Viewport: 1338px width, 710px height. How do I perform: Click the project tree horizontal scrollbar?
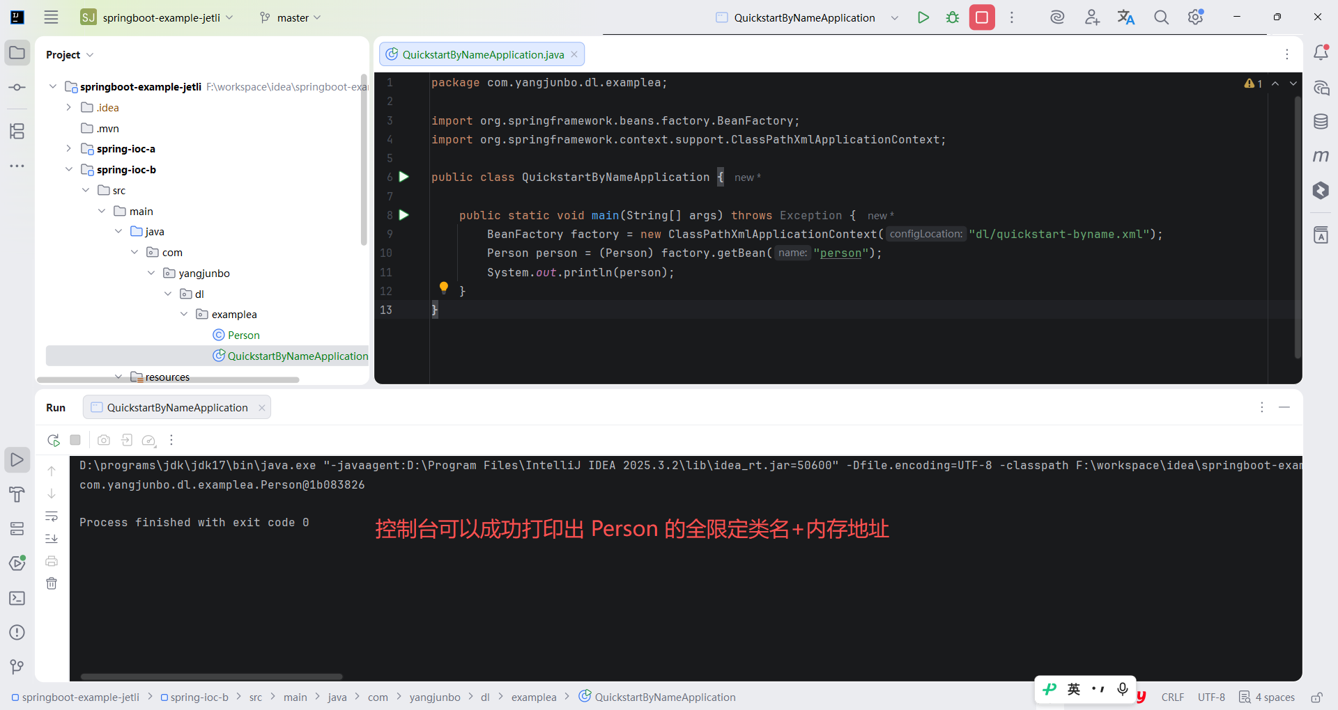tap(168, 380)
